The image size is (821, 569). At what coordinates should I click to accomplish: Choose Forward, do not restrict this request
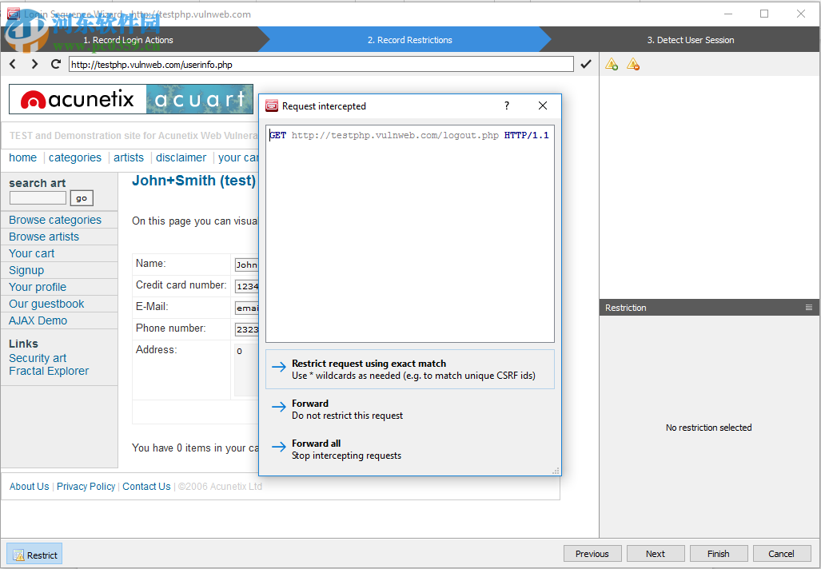pyautogui.click(x=410, y=409)
